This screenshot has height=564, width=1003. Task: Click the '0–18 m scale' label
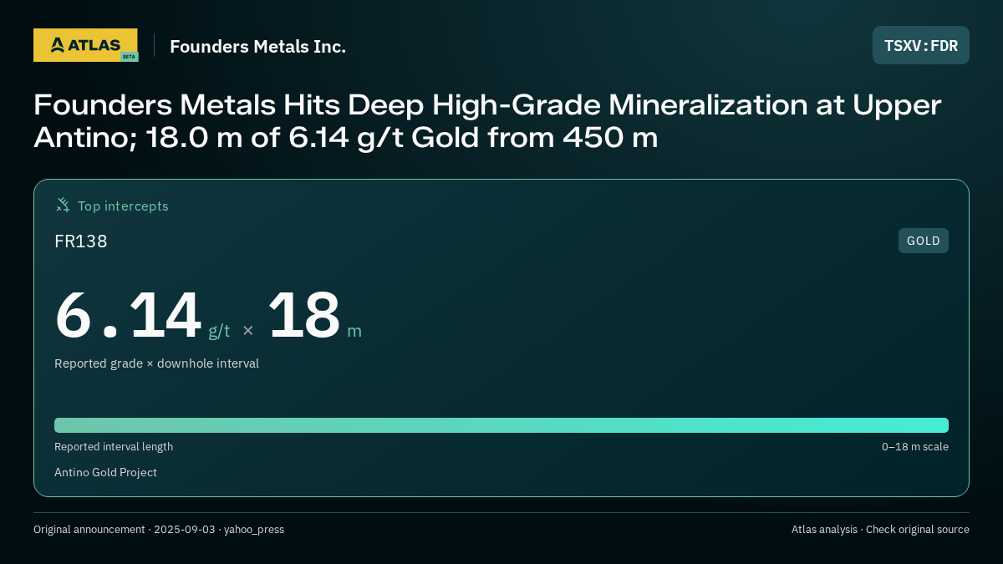[x=915, y=447]
